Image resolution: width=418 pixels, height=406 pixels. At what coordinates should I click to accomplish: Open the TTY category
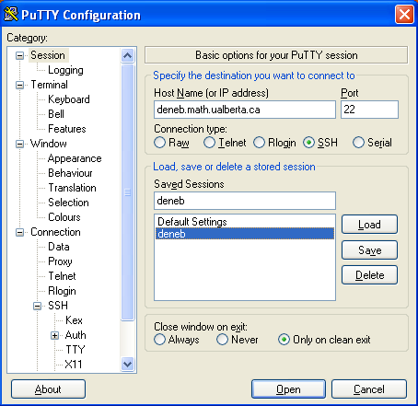point(75,350)
